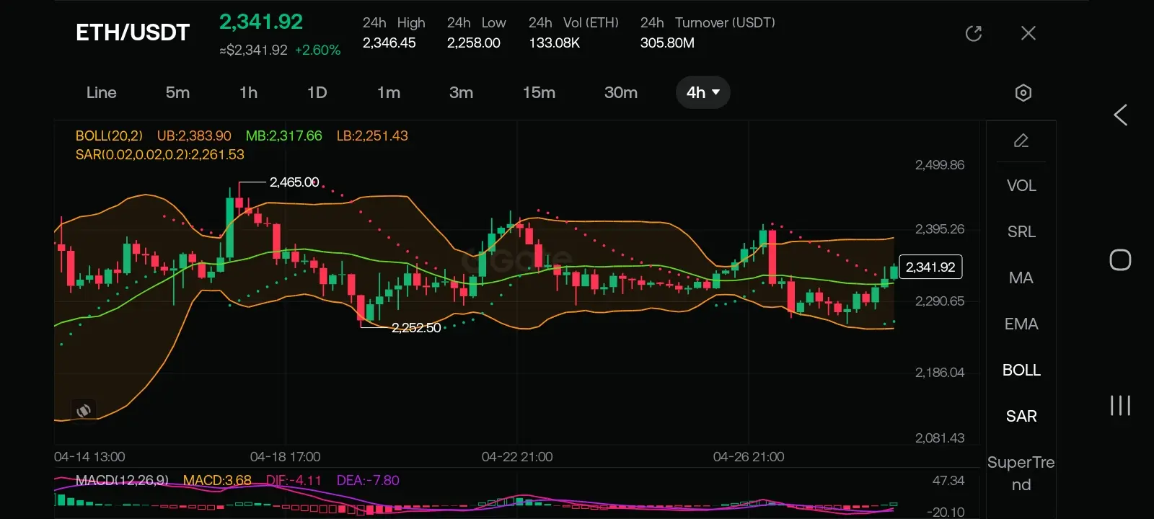The image size is (1154, 519).
Task: Tap the ETH/USDT pair title
Action: [133, 32]
